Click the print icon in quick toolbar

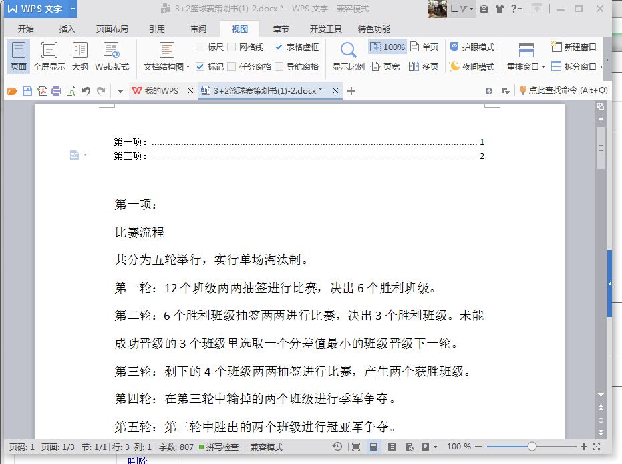(57, 91)
